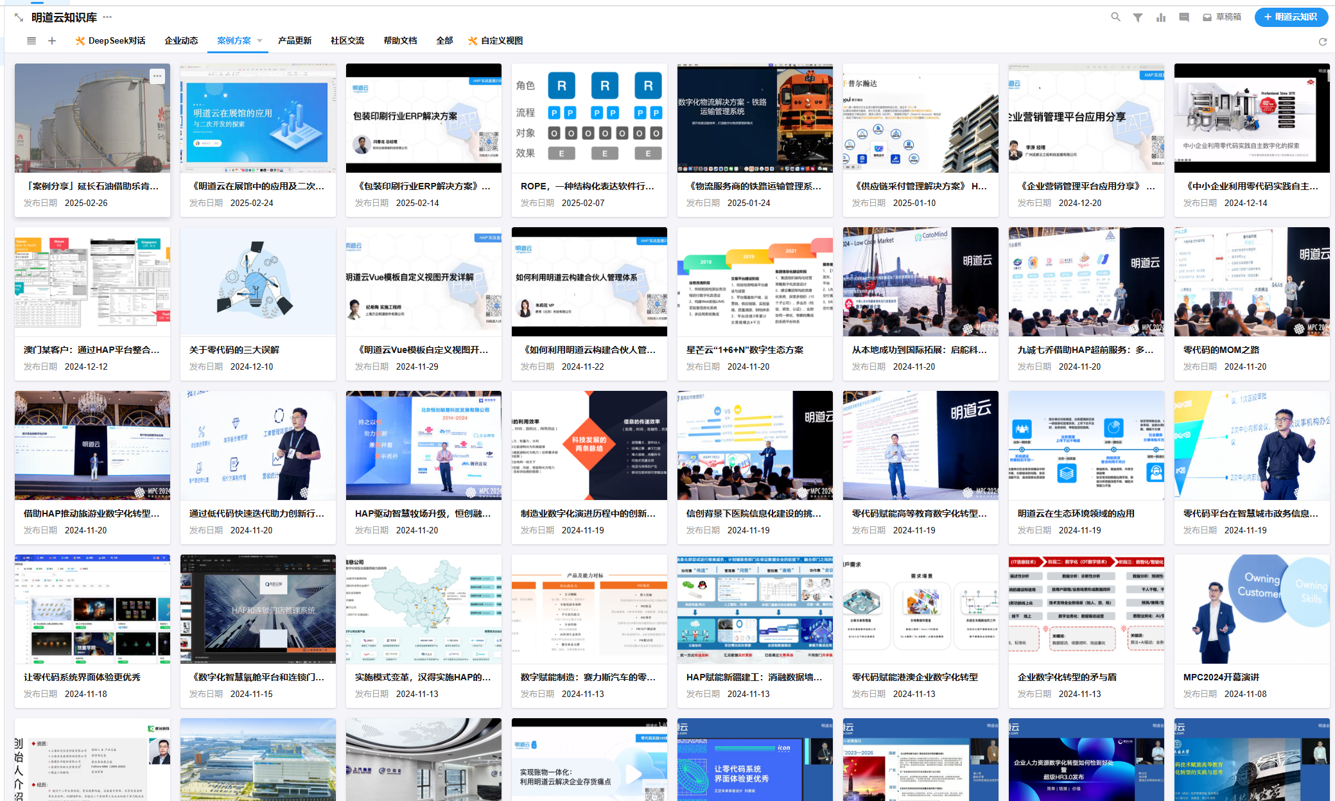This screenshot has width=1335, height=801.
Task: Open the search icon in top toolbar
Action: coord(1116,17)
